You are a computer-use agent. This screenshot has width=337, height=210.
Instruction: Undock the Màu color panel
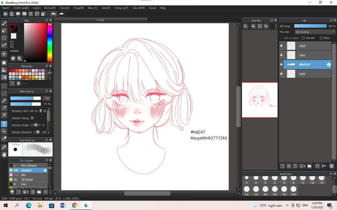click(x=47, y=20)
